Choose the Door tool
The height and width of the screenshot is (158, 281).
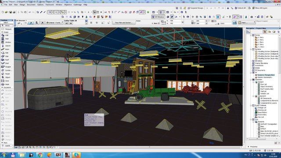coord(7,39)
